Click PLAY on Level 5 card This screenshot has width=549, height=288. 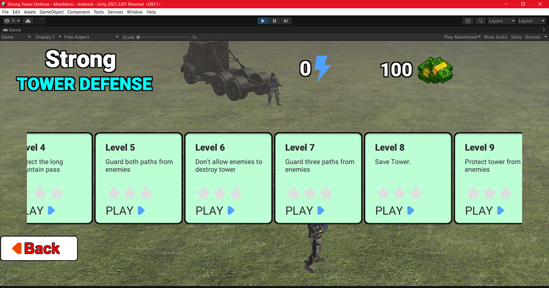[125, 211]
